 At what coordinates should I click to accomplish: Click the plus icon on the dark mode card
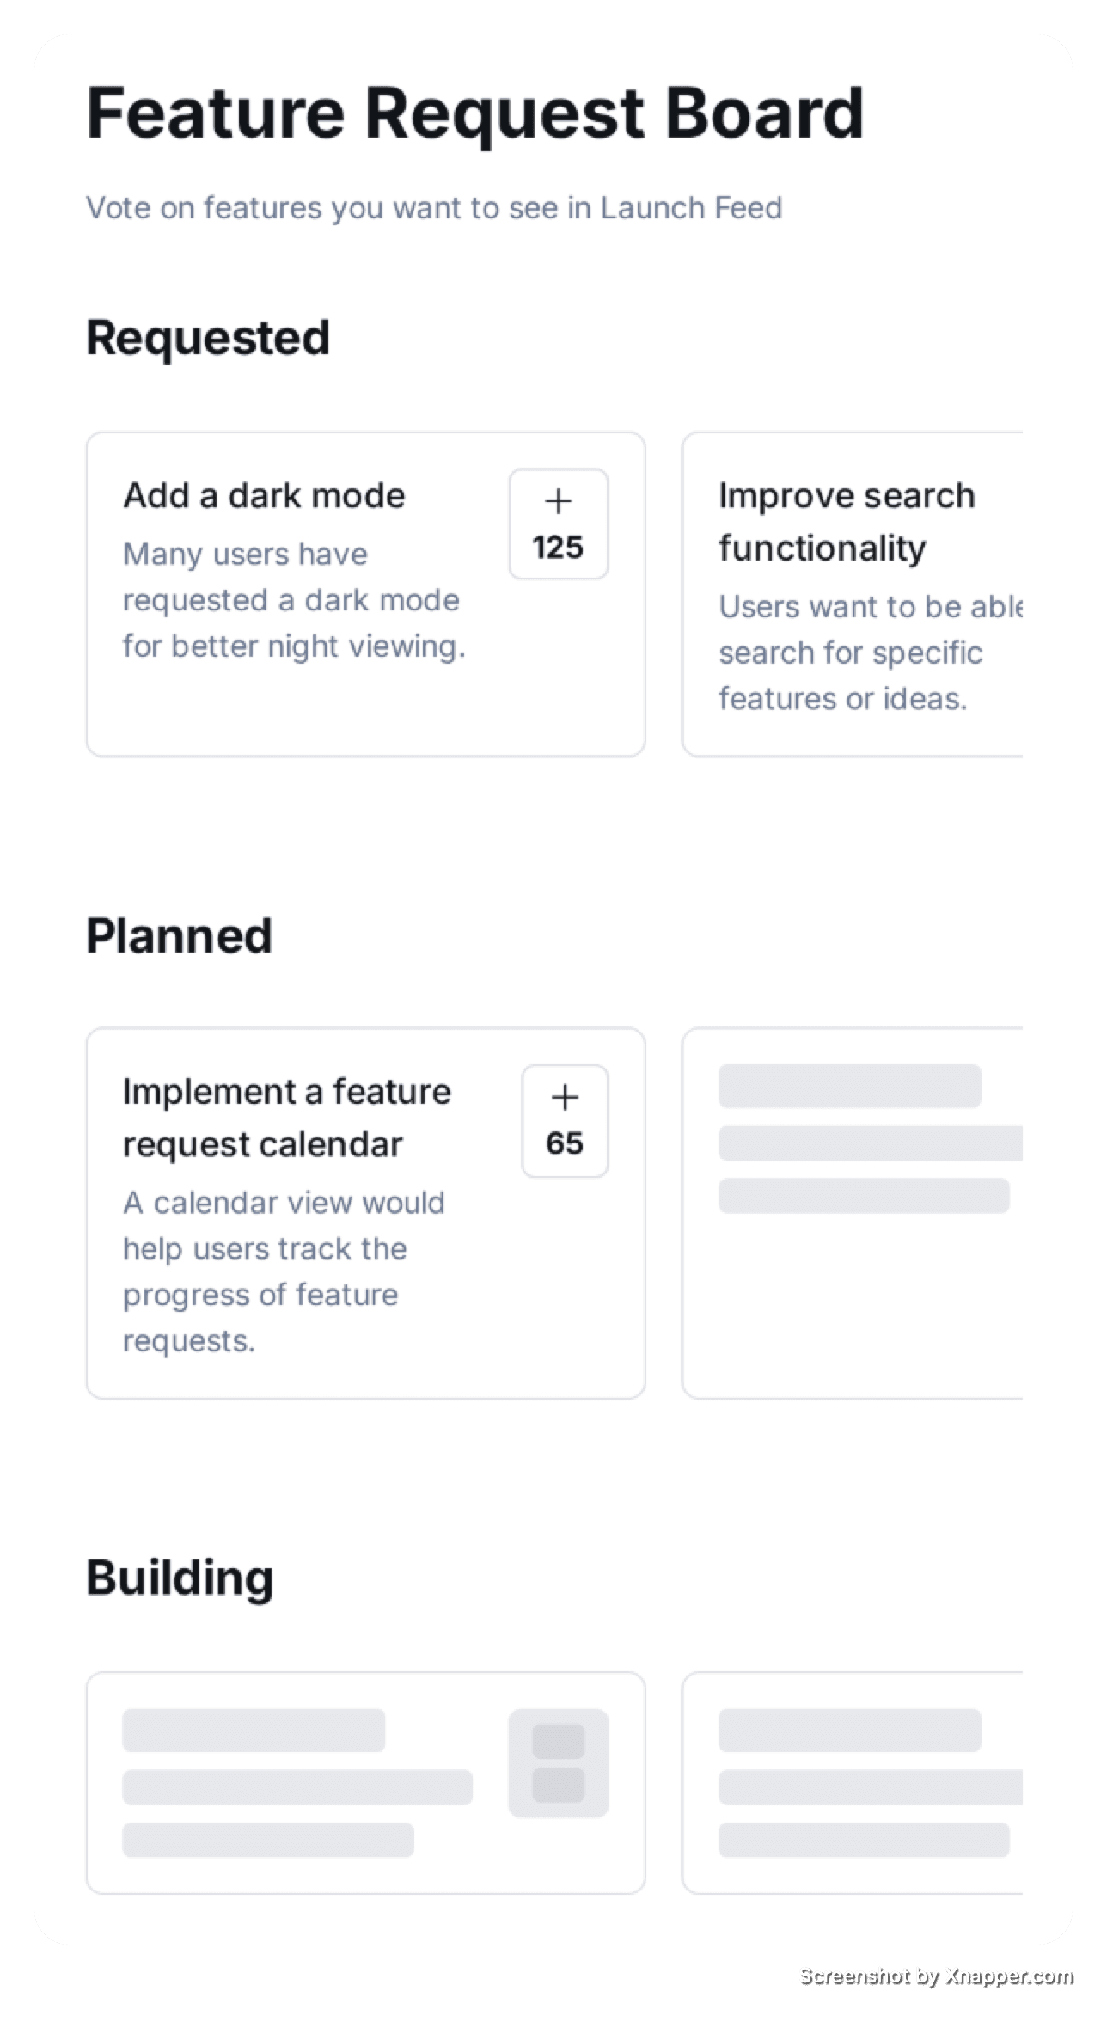pyautogui.click(x=558, y=500)
